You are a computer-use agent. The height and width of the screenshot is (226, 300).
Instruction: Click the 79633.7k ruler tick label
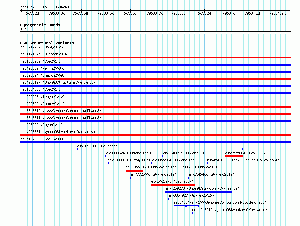point(155,13)
